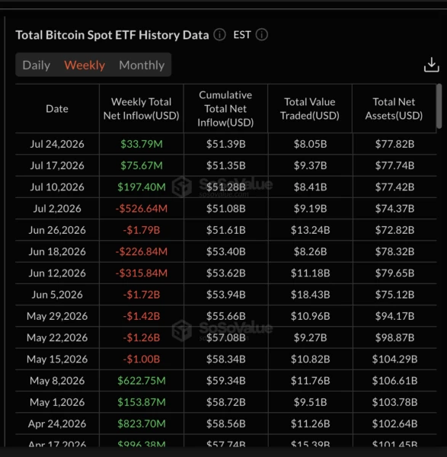This screenshot has width=447, height=457.
Task: Click the Total Net Assets(USD) header
Action: (394, 109)
